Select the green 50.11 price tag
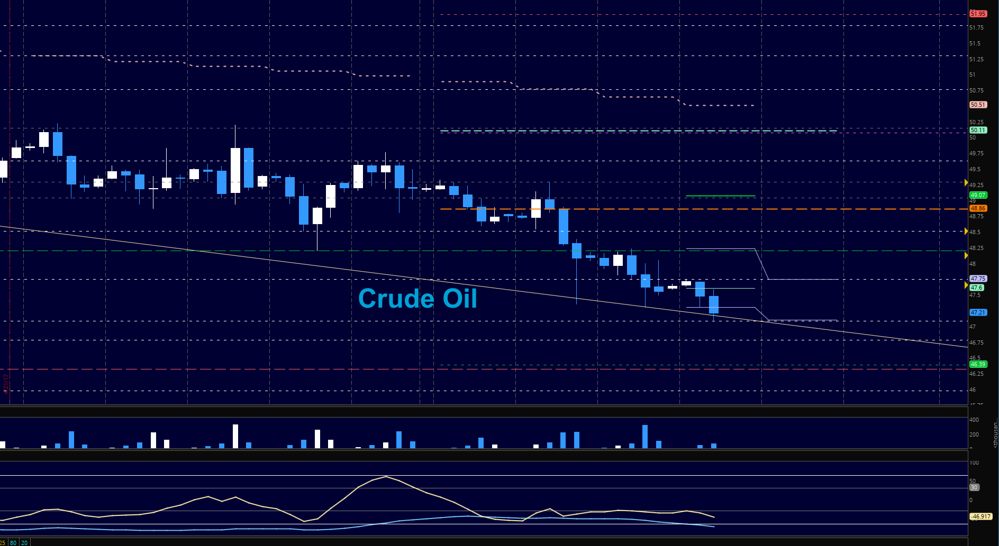 [978, 130]
